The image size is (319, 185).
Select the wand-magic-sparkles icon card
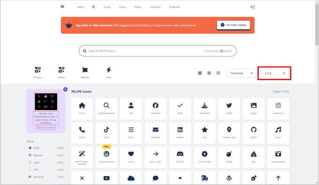coord(82,157)
